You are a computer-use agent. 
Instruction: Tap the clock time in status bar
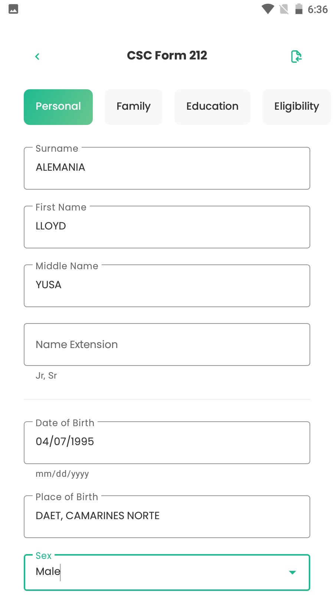click(318, 9)
